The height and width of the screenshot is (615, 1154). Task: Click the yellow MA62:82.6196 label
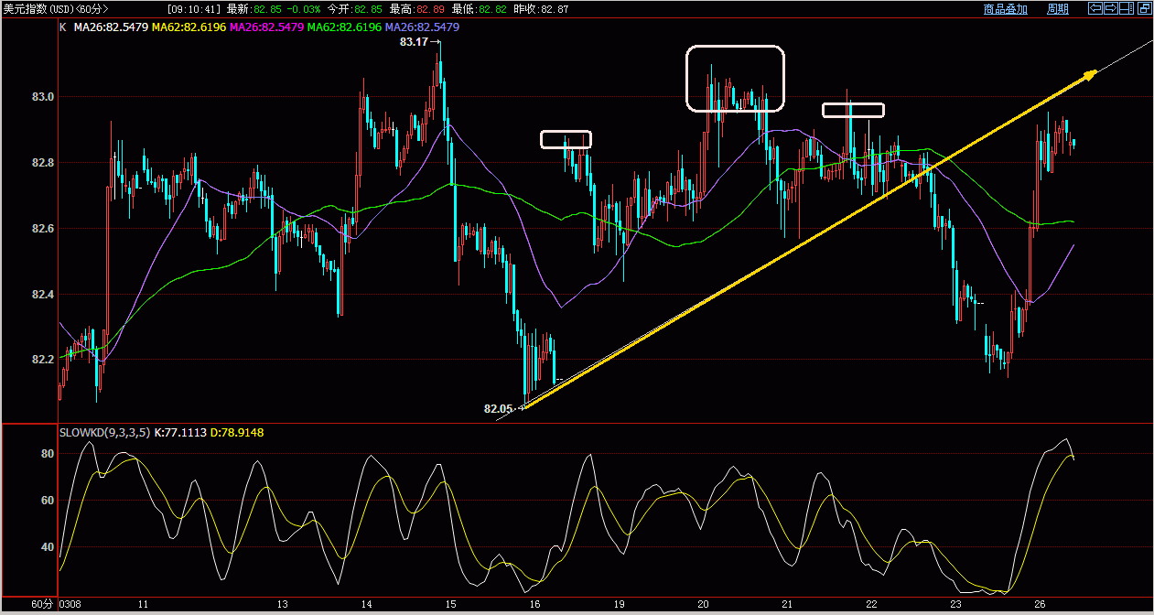coord(189,27)
